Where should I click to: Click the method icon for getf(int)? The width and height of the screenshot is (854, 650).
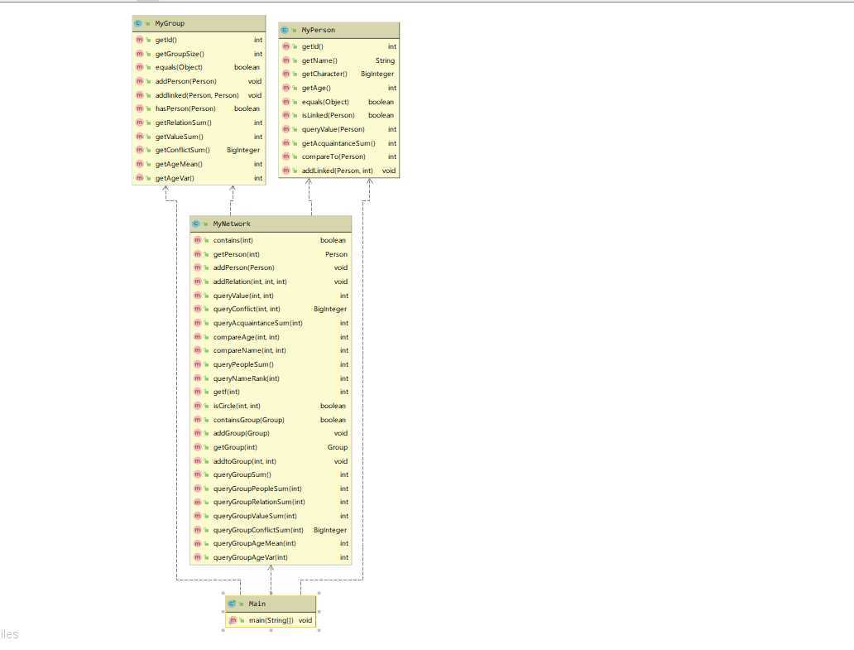click(198, 392)
